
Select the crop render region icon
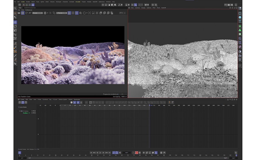[x=54, y=13]
